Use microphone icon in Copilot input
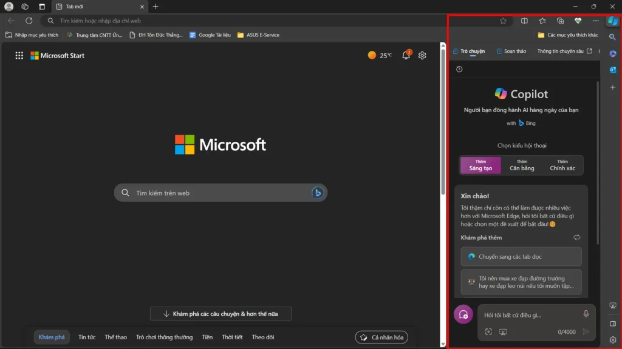 586,314
